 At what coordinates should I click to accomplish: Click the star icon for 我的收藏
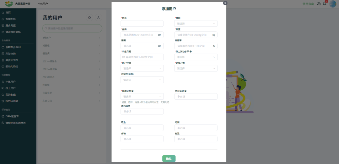tap(3, 95)
